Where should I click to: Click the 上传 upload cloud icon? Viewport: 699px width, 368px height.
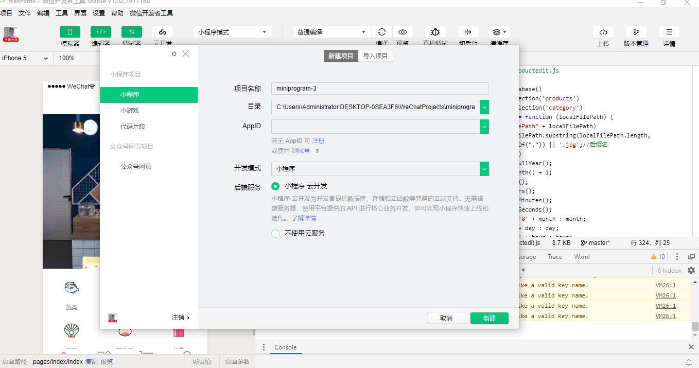point(603,32)
